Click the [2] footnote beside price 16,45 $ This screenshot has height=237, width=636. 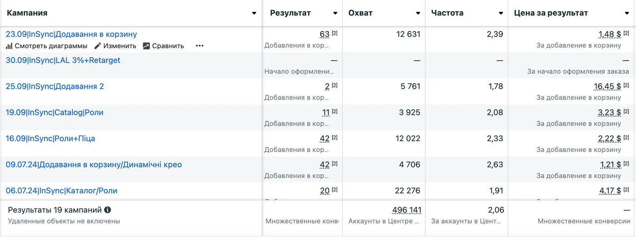point(626,85)
